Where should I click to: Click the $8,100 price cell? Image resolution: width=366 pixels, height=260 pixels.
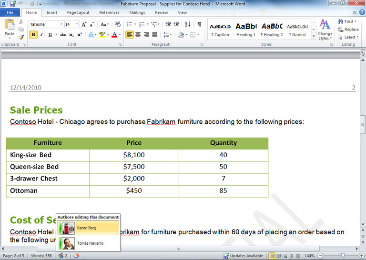(x=134, y=155)
